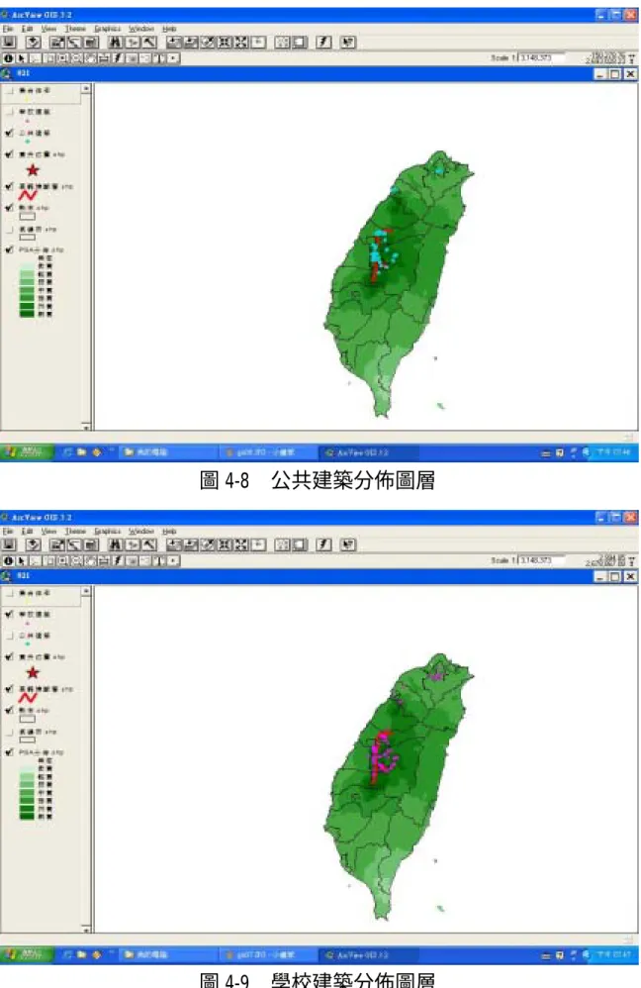This screenshot has width=641, height=988.
Task: Open Theme Table icon in 圖 4-8 window
Action: pyautogui.click(x=91, y=43)
